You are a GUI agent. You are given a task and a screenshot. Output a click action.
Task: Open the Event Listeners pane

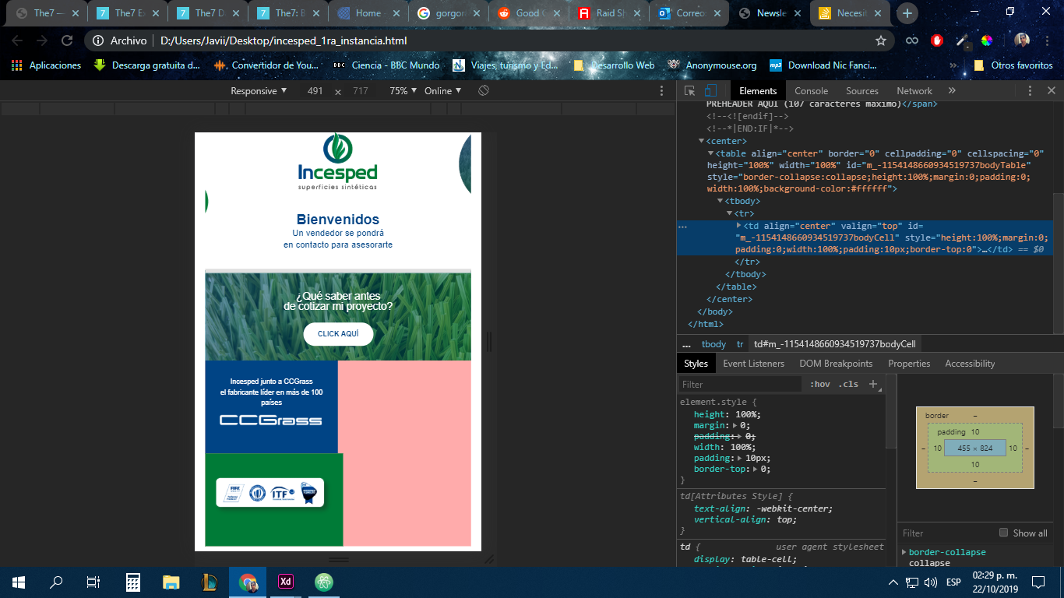(x=753, y=364)
